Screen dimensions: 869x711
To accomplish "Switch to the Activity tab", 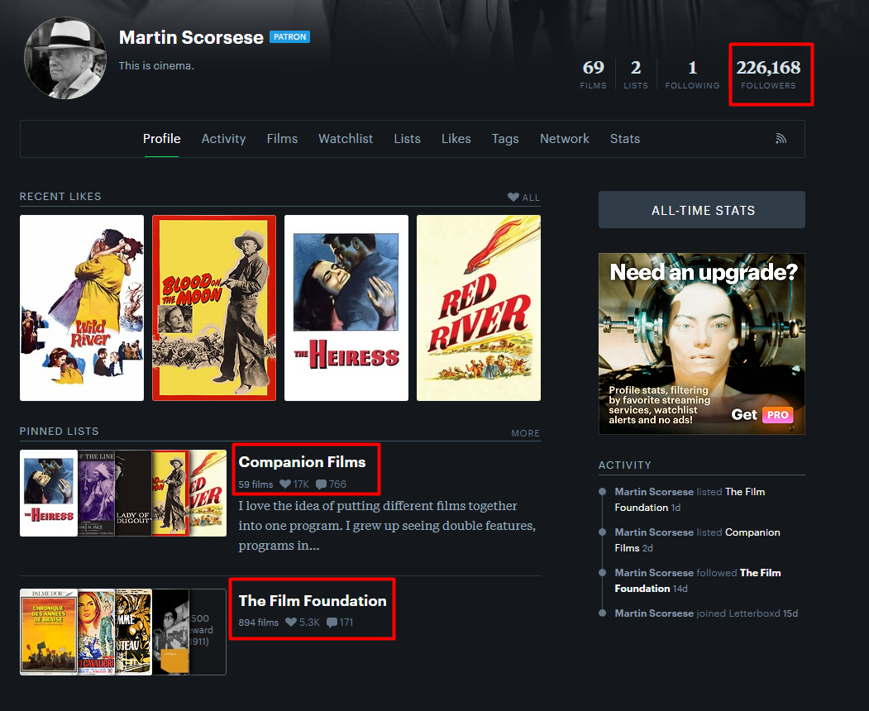I will [x=223, y=139].
